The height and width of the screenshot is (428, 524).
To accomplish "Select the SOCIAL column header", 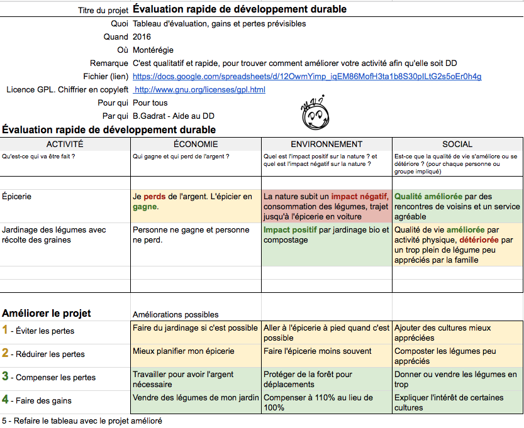I will tap(457, 144).
